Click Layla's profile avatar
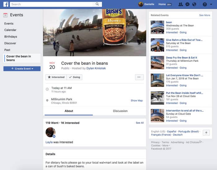Viewport: 217px width, 170px height. tap(51, 132)
